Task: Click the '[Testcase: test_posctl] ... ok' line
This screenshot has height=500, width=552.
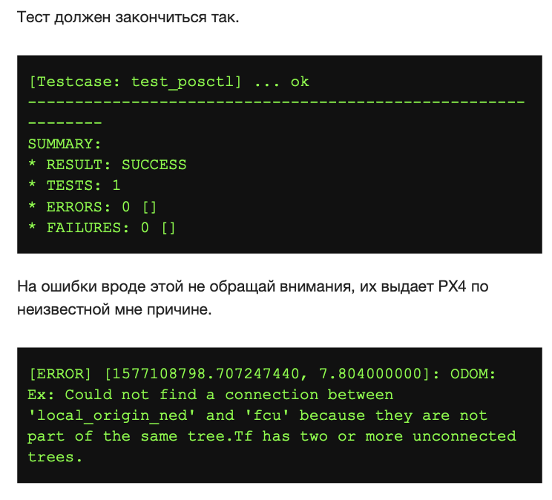Action: (x=168, y=82)
